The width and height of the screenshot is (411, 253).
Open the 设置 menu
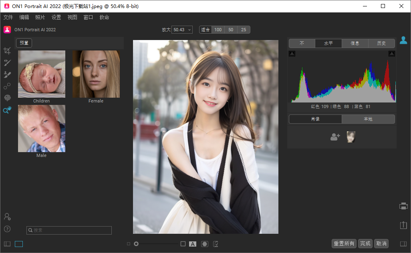click(x=56, y=17)
